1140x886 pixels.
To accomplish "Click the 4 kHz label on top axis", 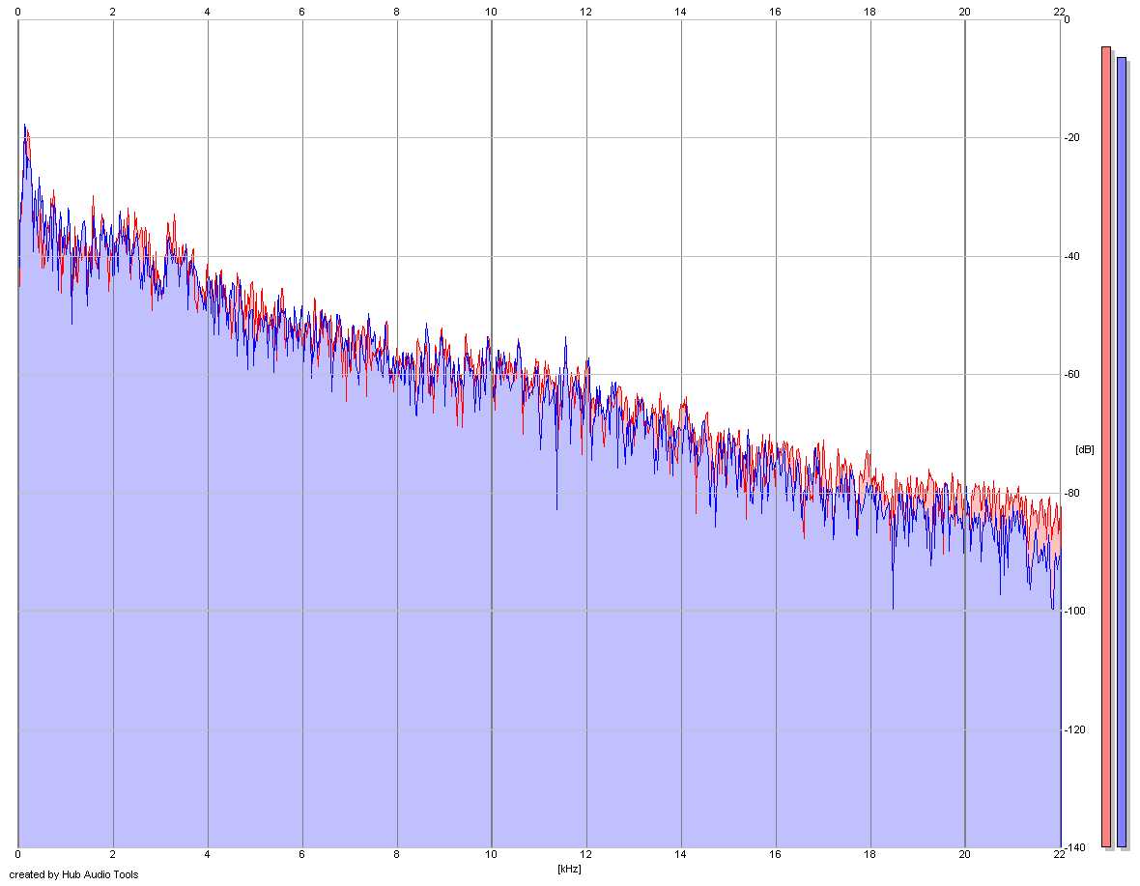I will (x=207, y=12).
